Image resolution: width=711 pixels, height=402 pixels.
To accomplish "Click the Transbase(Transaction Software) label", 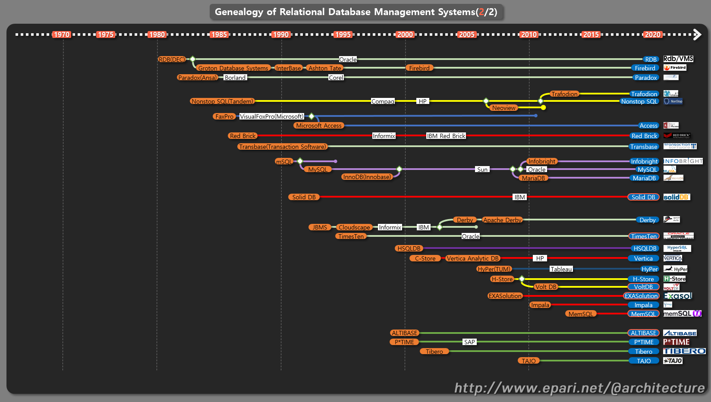I will (283, 147).
